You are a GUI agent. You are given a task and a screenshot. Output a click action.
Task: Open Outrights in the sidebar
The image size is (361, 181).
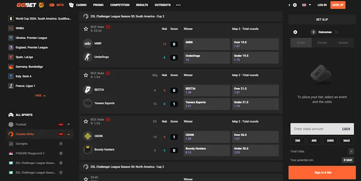point(40,144)
